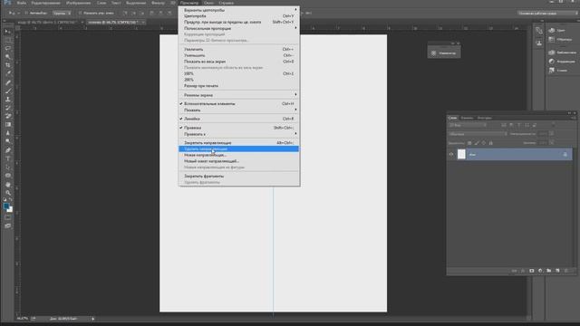The height and width of the screenshot is (326, 580).
Task: Expand the Попиксельная пропорция submenu
Action: pyautogui.click(x=238, y=28)
